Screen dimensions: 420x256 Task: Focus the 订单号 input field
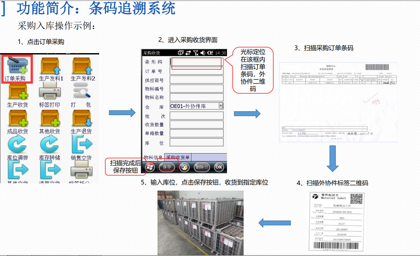coord(196,71)
